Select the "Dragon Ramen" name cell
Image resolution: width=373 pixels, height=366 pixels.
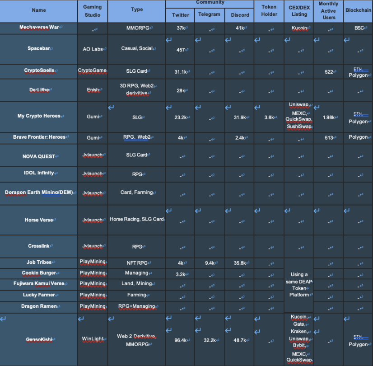(39, 306)
